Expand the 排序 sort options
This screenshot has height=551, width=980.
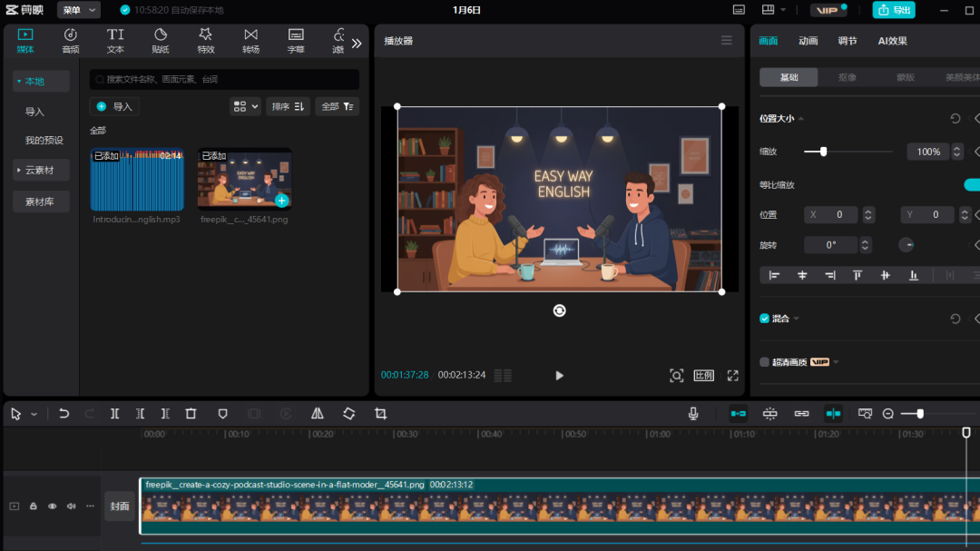(x=288, y=106)
